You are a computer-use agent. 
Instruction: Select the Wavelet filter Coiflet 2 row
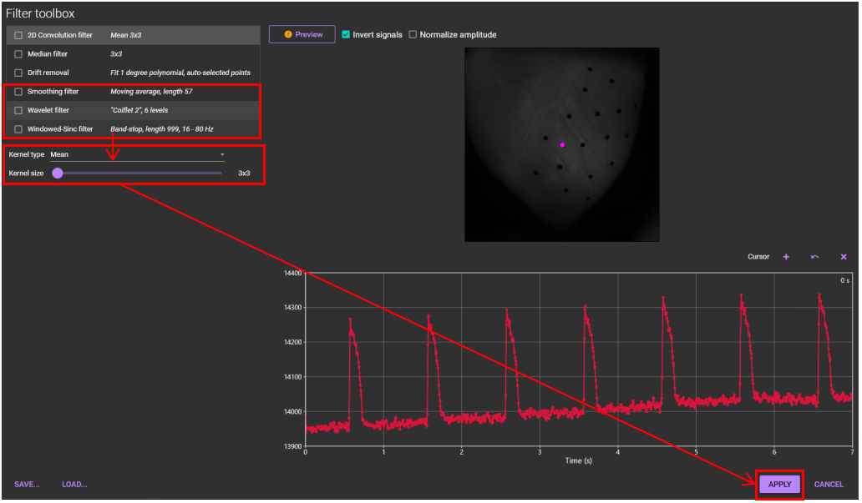138,110
